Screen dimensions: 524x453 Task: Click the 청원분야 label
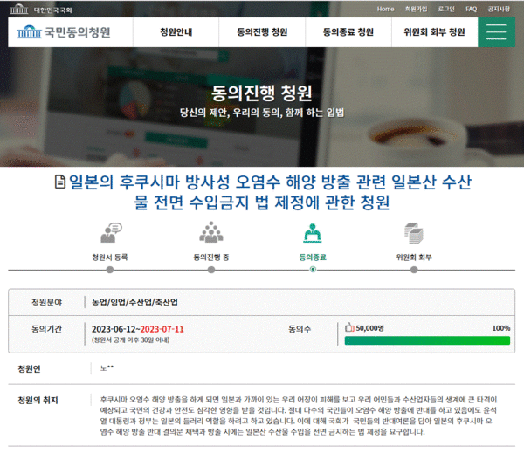coord(47,302)
